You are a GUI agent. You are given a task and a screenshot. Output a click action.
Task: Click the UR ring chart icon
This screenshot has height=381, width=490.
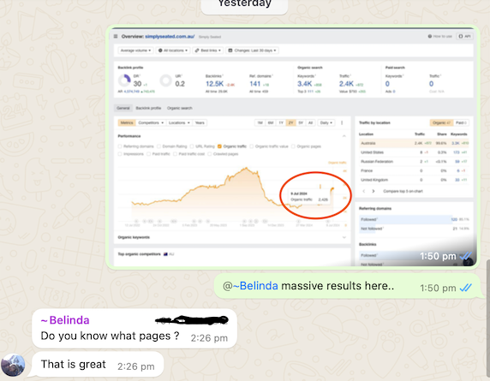pyautogui.click(x=165, y=80)
